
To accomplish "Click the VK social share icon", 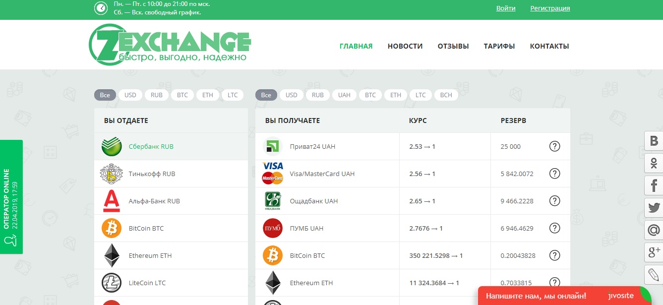I will [654, 141].
